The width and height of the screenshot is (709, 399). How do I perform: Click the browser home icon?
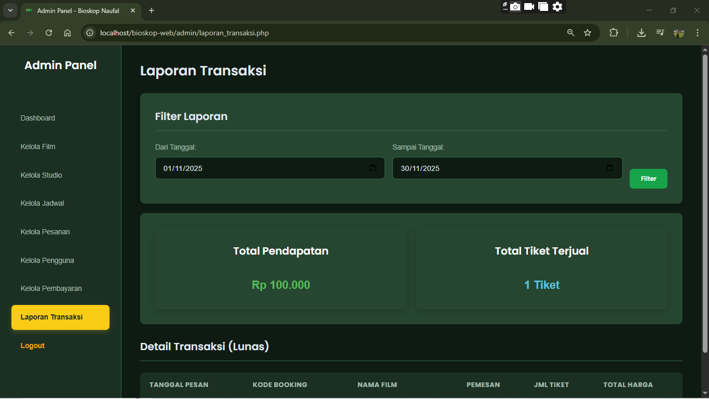(x=67, y=33)
